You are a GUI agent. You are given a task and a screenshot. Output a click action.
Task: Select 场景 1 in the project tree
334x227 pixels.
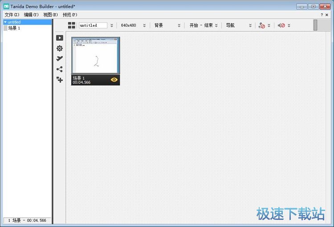14,28
